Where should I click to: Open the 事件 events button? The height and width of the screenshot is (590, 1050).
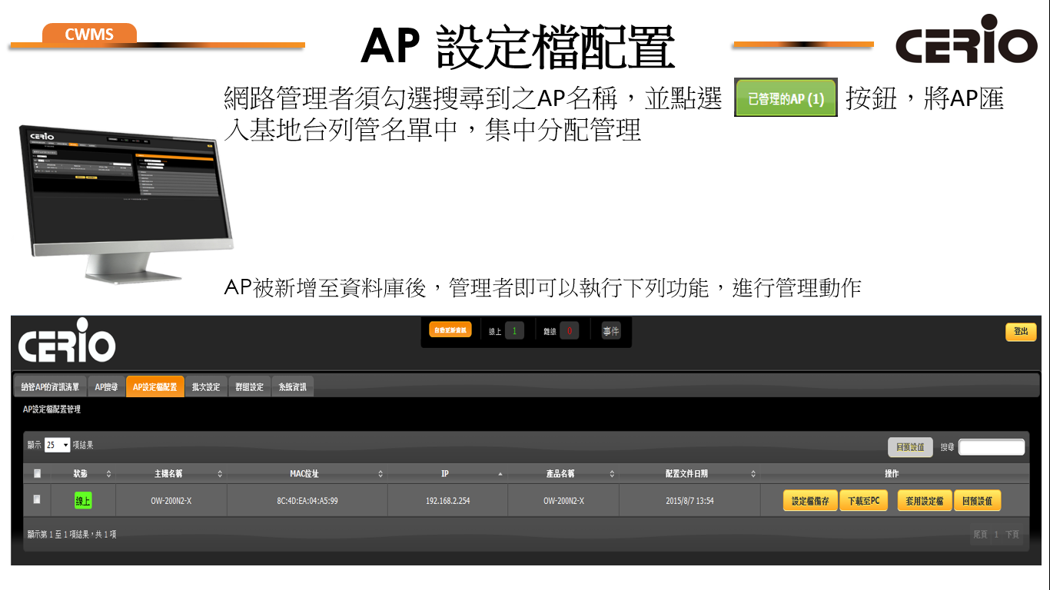(611, 330)
